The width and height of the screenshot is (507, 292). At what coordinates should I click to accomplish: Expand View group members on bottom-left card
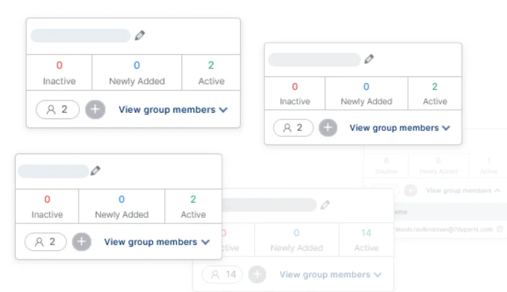[x=157, y=242]
